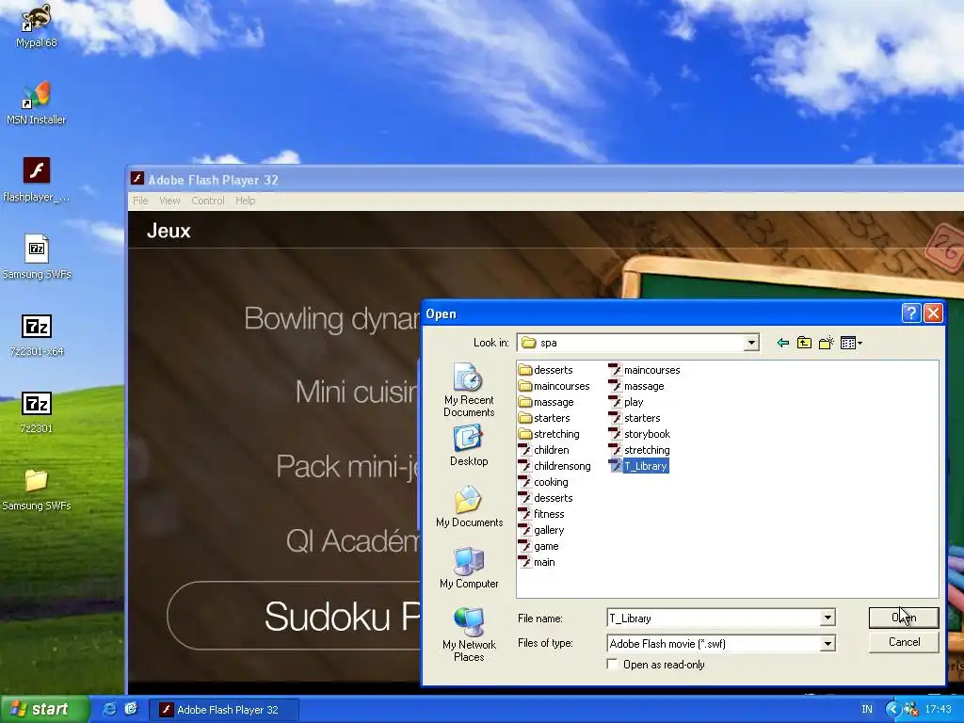Select the desserts folder
Viewport: 964px width, 723px height.
click(545, 370)
